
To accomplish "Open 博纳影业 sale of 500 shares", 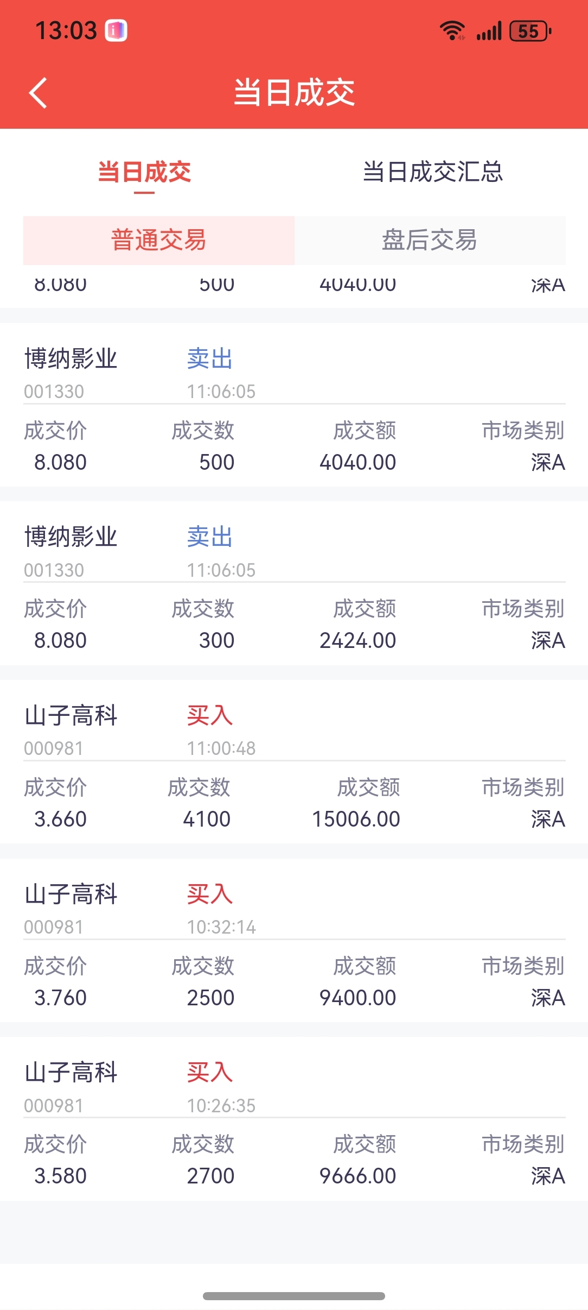I will pos(294,405).
